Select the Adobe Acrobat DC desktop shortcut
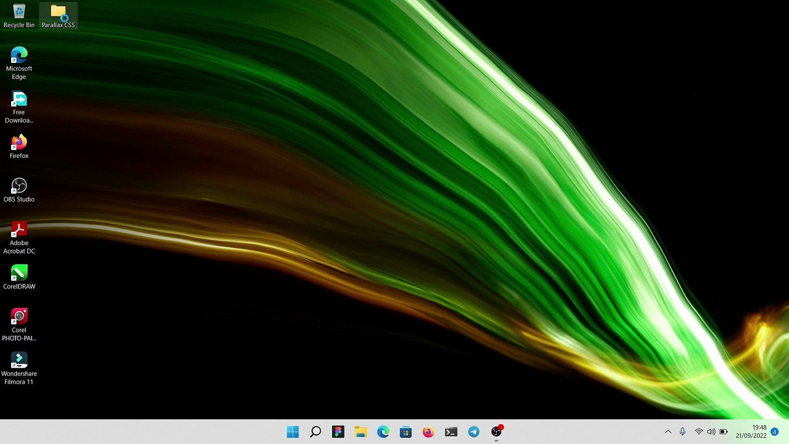This screenshot has width=789, height=444. 19,238
